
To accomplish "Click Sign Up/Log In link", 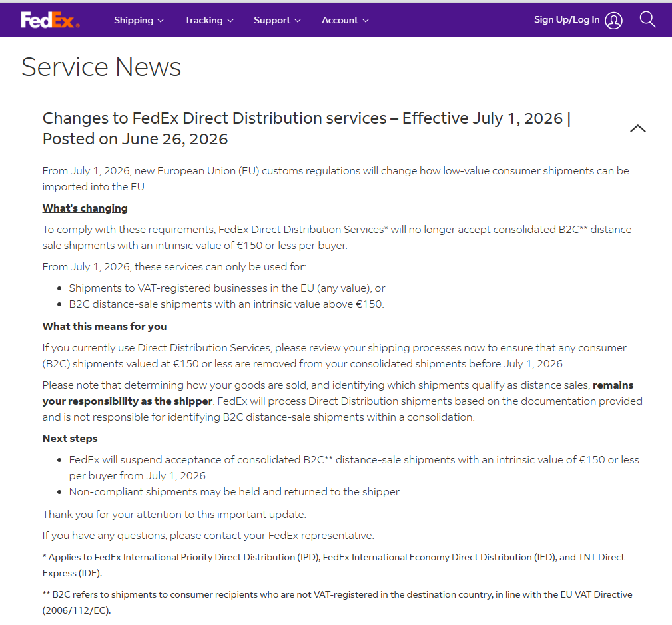I will pos(567,20).
